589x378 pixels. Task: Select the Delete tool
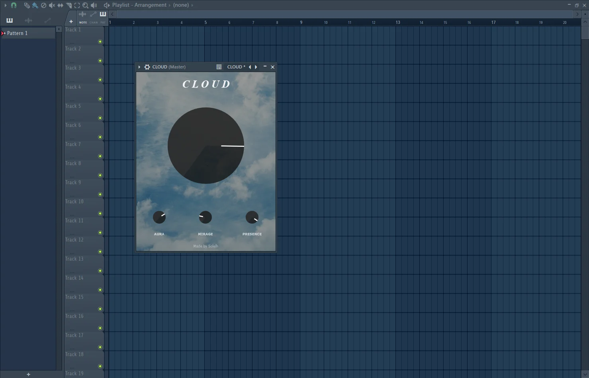tap(43, 5)
